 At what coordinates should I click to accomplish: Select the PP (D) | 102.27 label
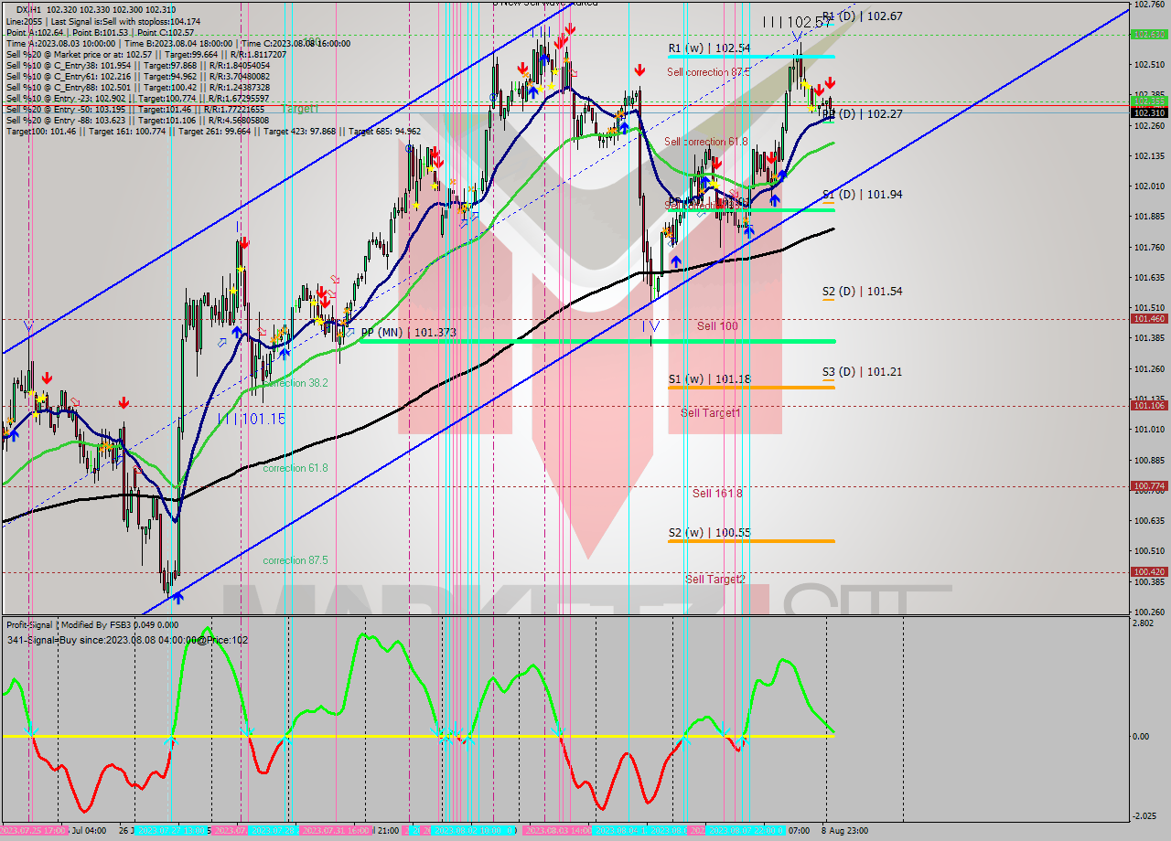click(x=863, y=114)
